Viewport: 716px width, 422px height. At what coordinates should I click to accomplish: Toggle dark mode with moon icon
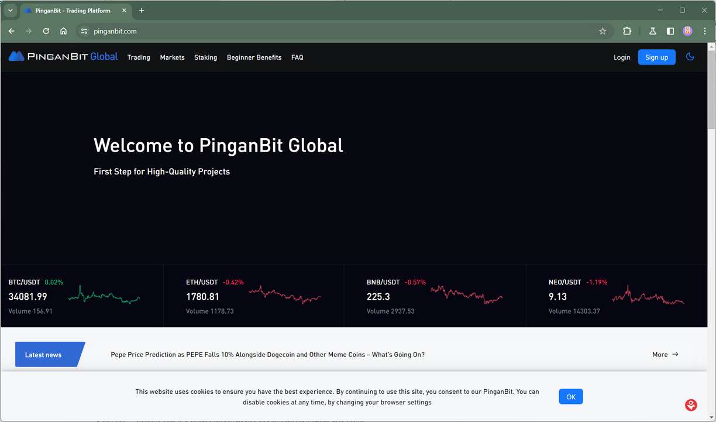point(690,57)
